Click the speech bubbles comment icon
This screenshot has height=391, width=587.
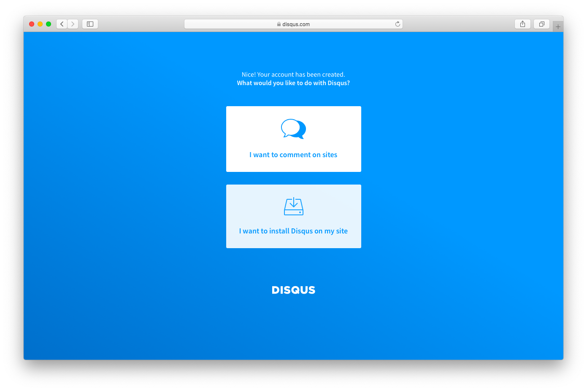[x=294, y=129]
